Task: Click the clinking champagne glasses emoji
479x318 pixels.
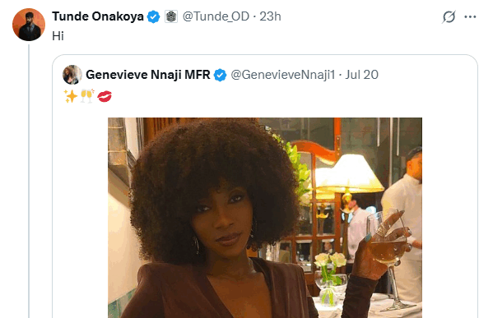Action: pos(87,96)
